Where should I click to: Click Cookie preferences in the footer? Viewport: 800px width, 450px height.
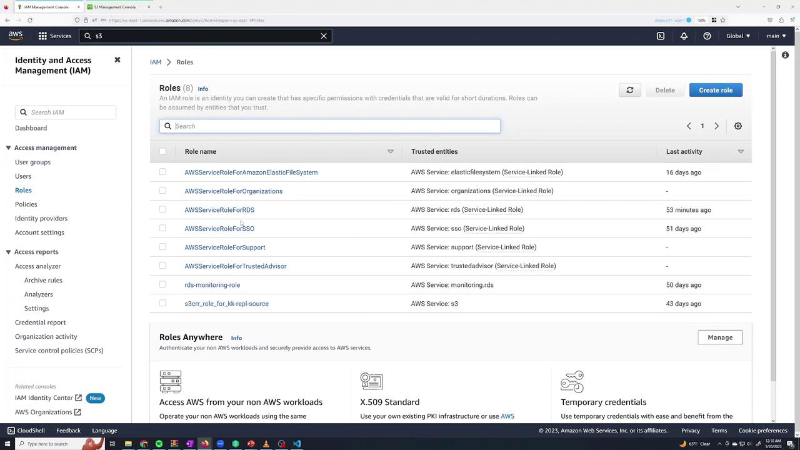762,431
